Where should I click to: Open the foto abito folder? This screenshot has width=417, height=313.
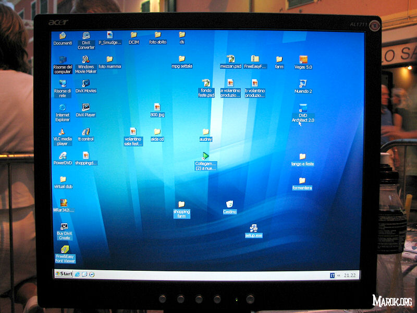pyautogui.click(x=158, y=38)
